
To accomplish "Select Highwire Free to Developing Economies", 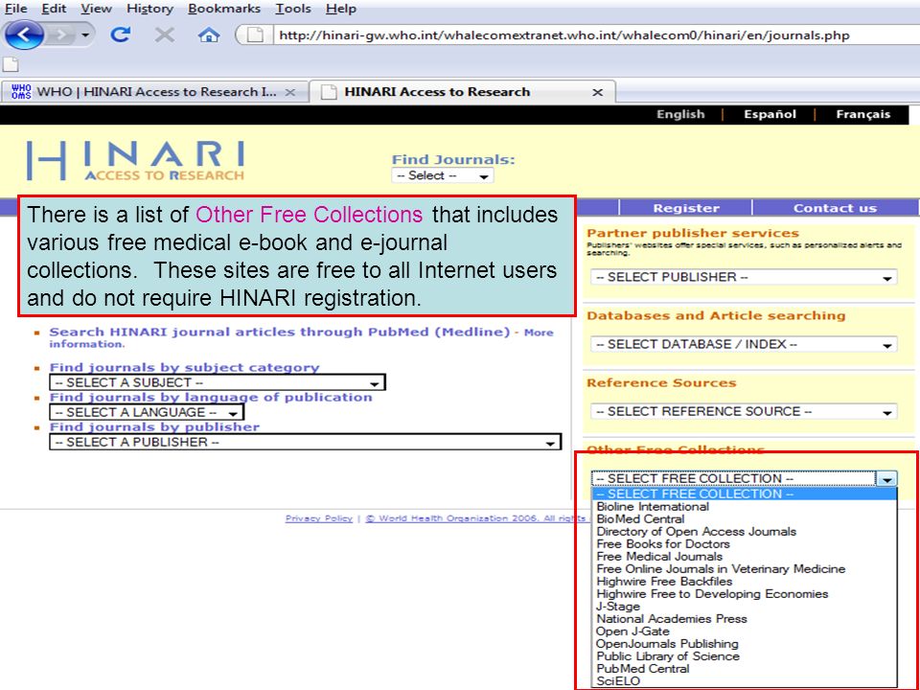I will pos(744,594).
